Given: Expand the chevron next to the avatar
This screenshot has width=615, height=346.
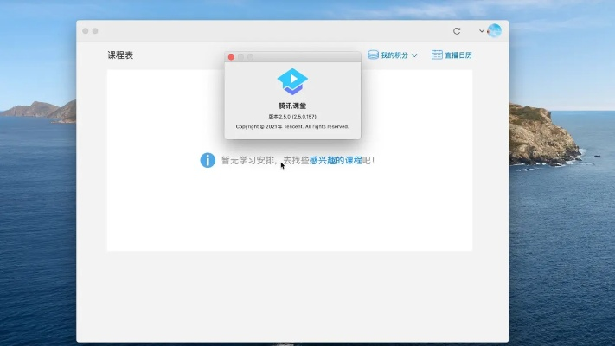Looking at the screenshot, I should pyautogui.click(x=482, y=31).
